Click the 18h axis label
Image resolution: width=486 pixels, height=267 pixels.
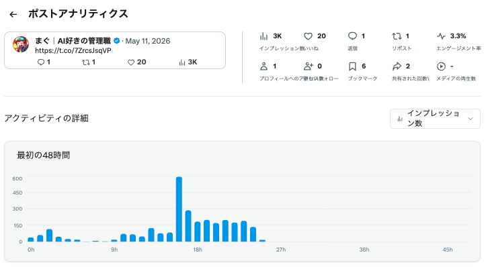click(x=198, y=250)
